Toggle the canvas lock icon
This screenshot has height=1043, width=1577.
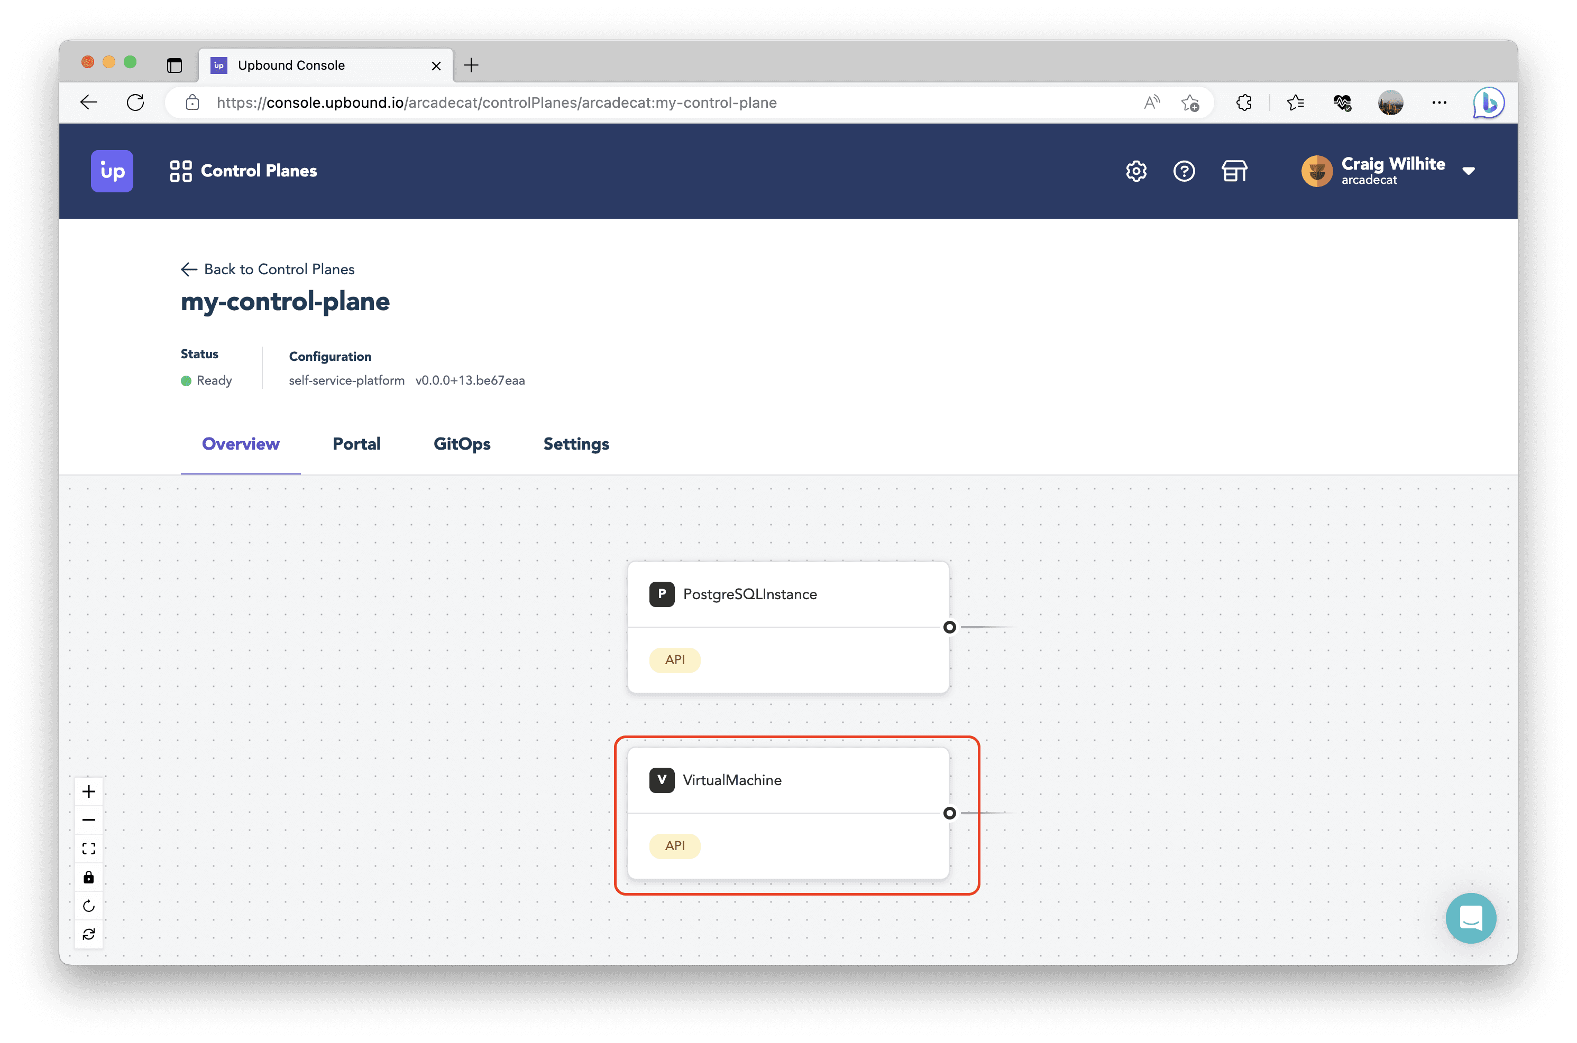point(88,878)
